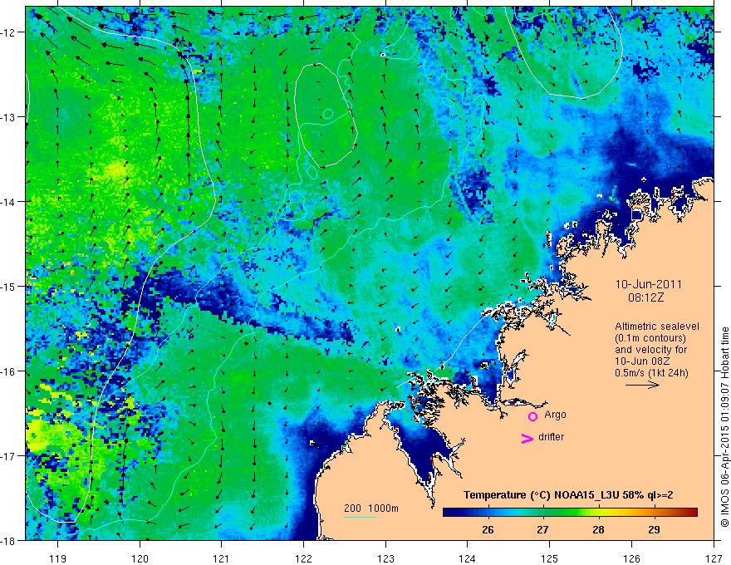The height and width of the screenshot is (565, 731).
Task: Click the '0.5m/s (1kt 24h)' scale text
Action: [x=651, y=373]
